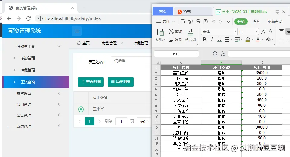Viewport: 290px width, 157px height.
Task: Click the browser forward arrow
Action: (19, 18)
